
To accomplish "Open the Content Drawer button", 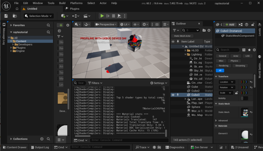I will (14, 147).
